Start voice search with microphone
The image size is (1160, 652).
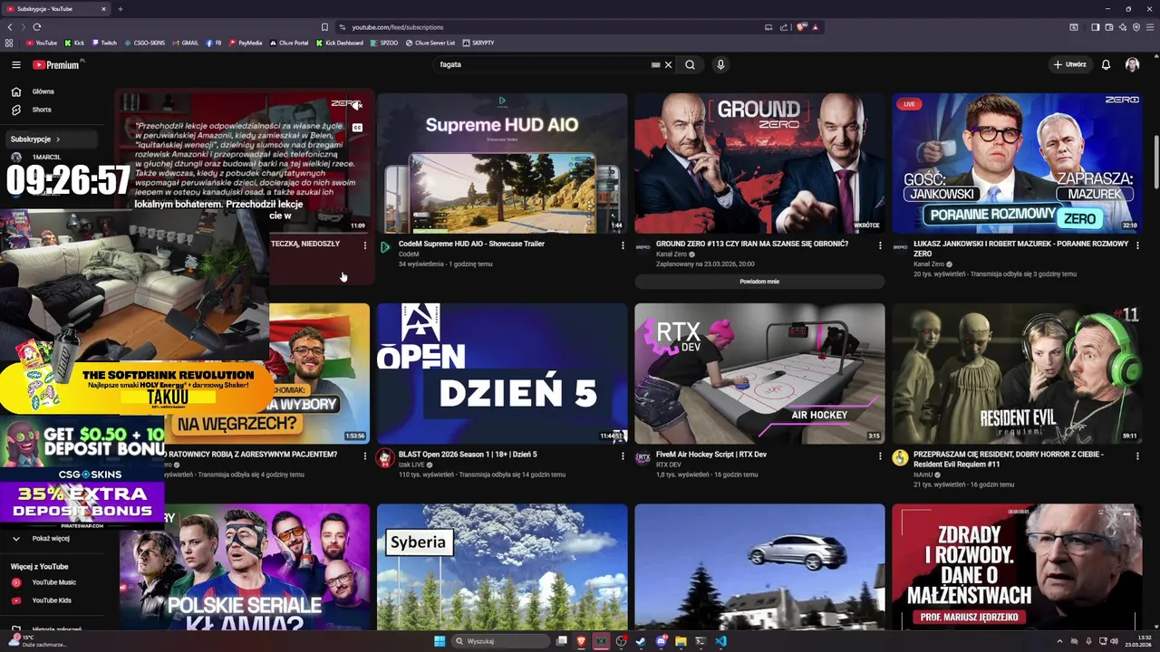click(720, 64)
